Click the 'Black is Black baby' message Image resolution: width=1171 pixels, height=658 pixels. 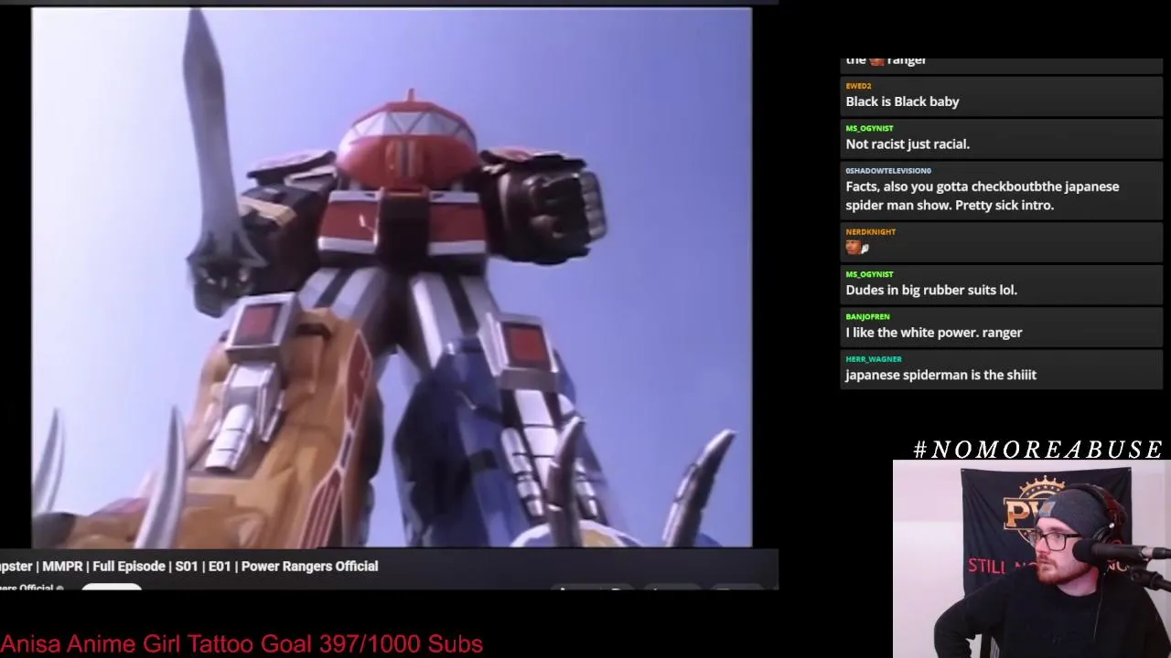tap(902, 101)
